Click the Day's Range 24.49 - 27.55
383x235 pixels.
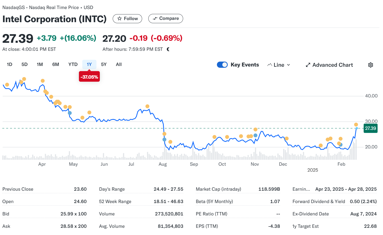168,189
